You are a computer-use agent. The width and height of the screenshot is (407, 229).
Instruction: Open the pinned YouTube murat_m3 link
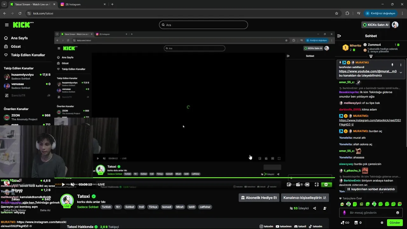pyautogui.click(x=368, y=71)
